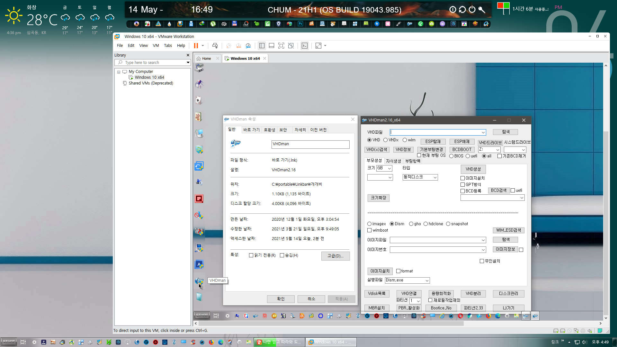
Task: Click the 확인 button in properties
Action: click(x=281, y=299)
